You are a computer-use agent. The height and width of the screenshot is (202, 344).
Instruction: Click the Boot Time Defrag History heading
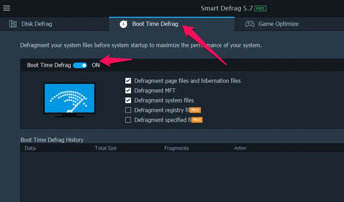click(x=52, y=140)
